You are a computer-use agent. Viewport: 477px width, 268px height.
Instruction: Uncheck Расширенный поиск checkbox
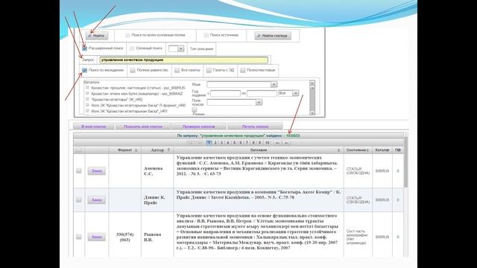coord(84,48)
